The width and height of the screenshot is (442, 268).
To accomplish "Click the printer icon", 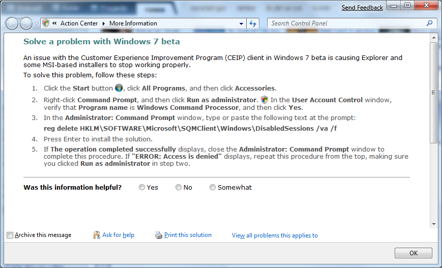I will coord(159,235).
